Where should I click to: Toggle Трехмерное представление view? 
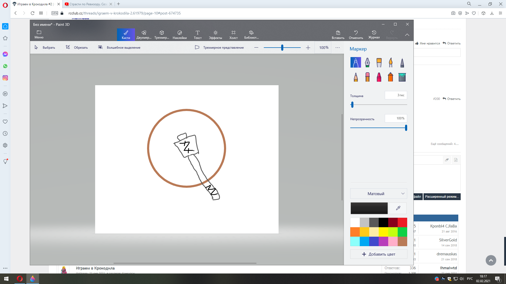[x=219, y=48]
